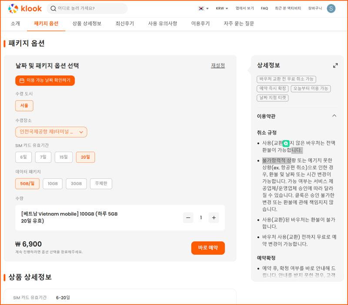Decrease quantity with the minus button

point(188,217)
